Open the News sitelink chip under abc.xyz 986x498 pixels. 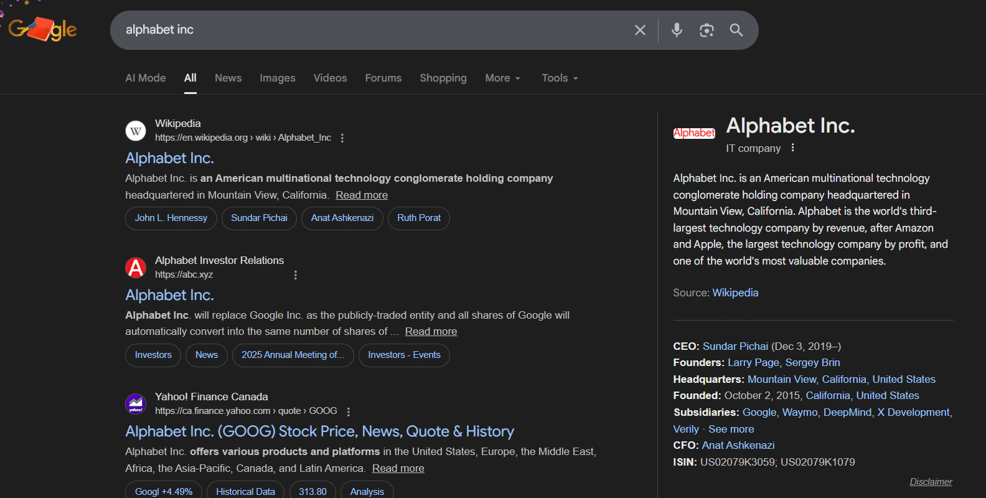pyautogui.click(x=207, y=355)
